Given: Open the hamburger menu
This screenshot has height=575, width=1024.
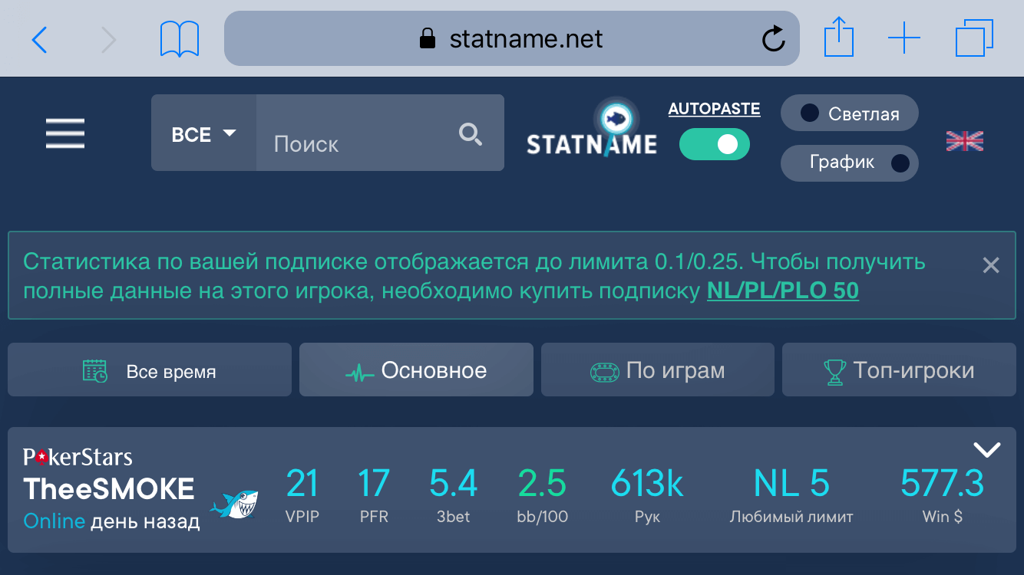Looking at the screenshot, I should click(65, 133).
